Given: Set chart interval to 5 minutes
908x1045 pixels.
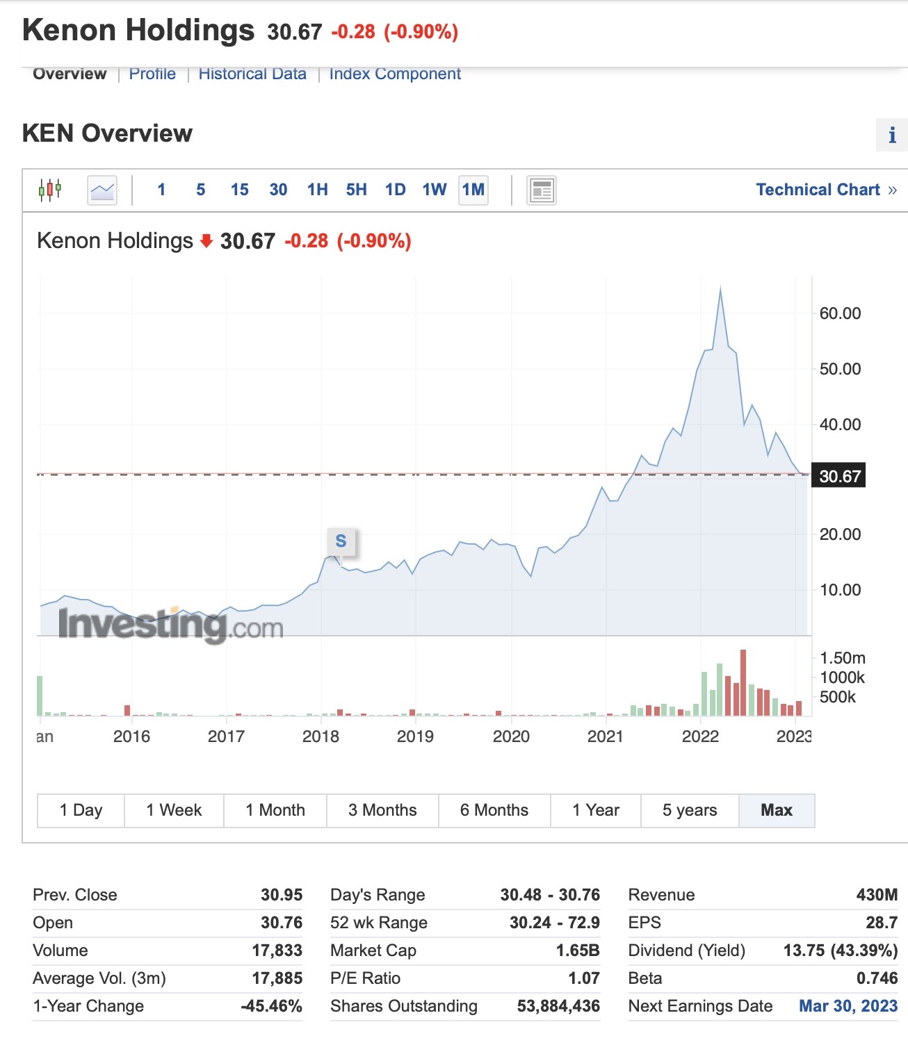Looking at the screenshot, I should pyautogui.click(x=201, y=190).
